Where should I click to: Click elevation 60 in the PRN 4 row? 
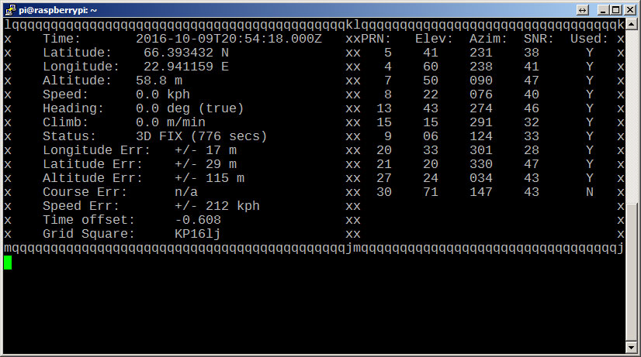click(x=431, y=67)
